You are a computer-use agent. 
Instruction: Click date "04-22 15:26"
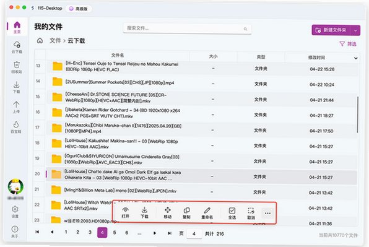[322, 69]
